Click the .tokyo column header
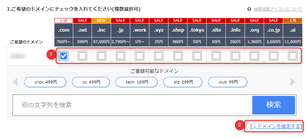The image size is (306, 139). pyautogui.click(x=197, y=30)
